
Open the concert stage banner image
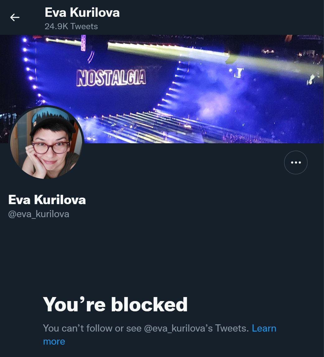coord(162,89)
